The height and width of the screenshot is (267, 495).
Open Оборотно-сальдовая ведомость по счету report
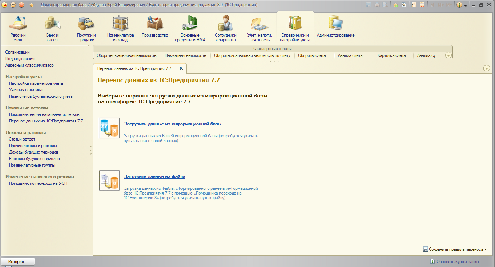coord(252,55)
